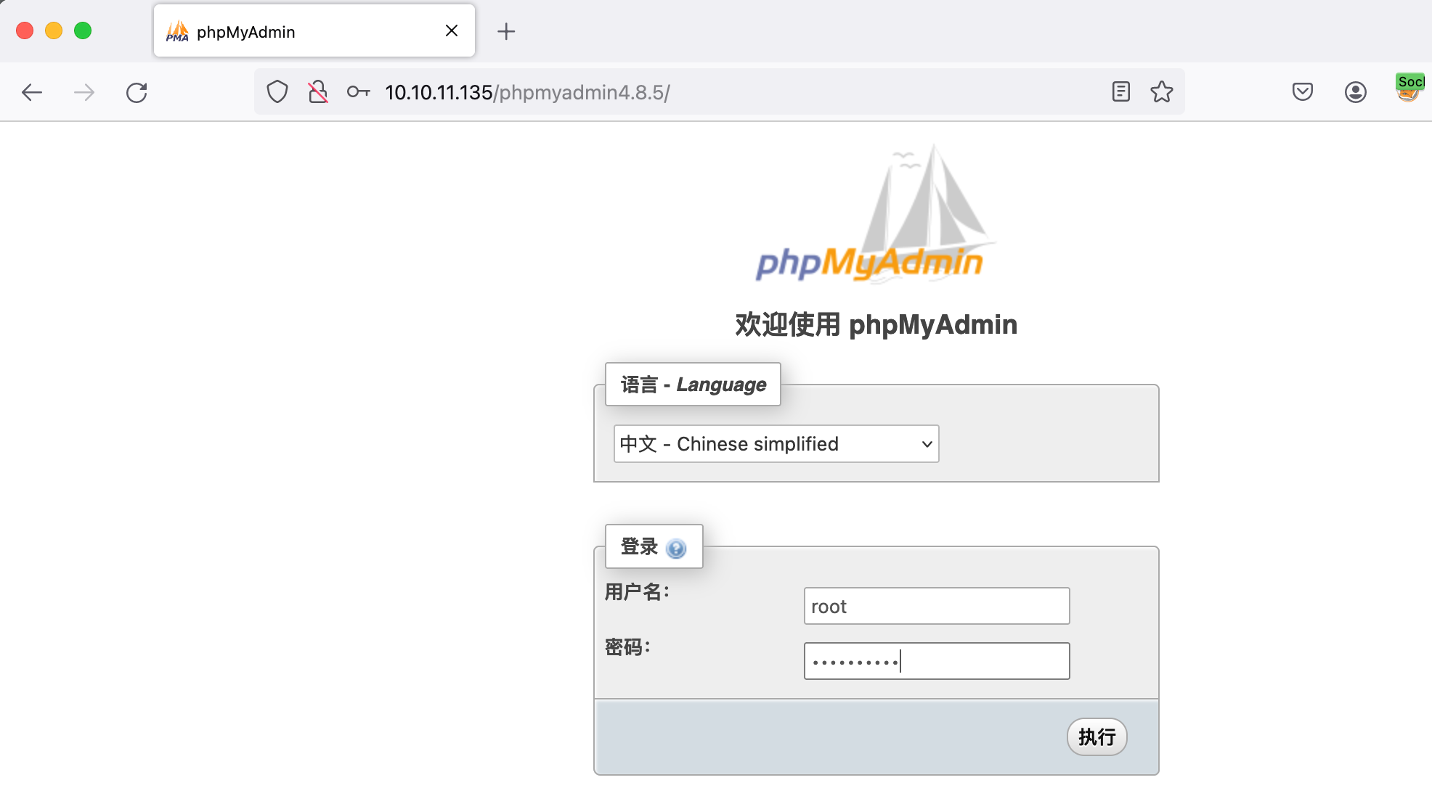The height and width of the screenshot is (788, 1432).
Task: Click the login help question-mark icon
Action: pyautogui.click(x=675, y=549)
